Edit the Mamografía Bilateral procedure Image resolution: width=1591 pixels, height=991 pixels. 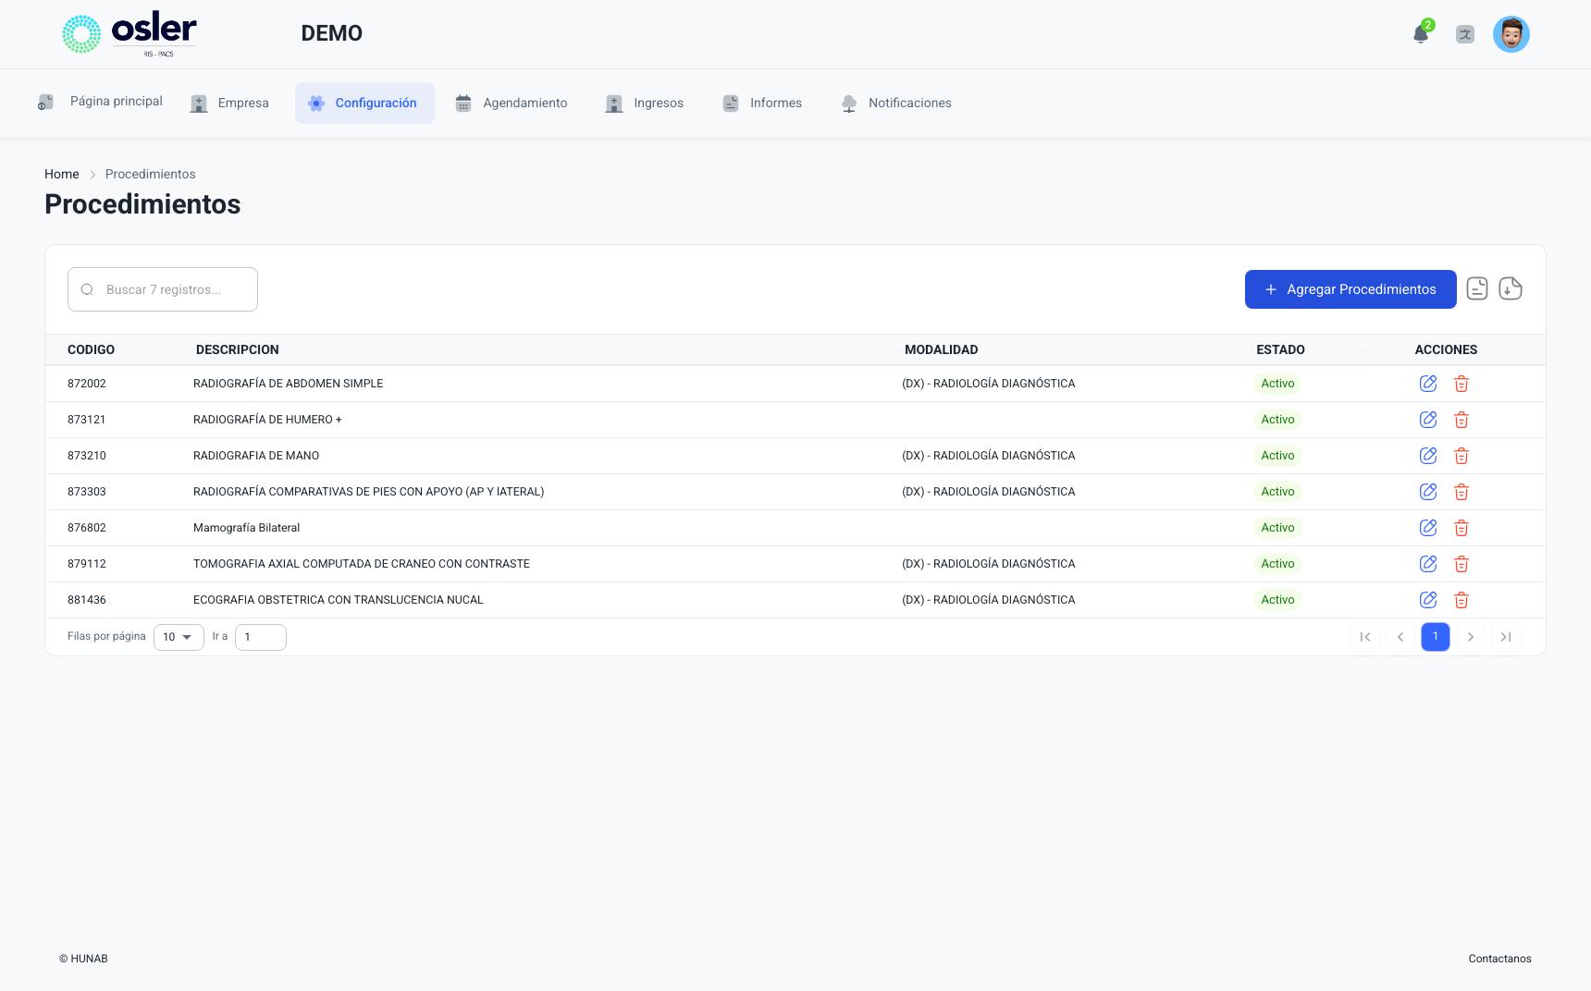pyautogui.click(x=1428, y=528)
